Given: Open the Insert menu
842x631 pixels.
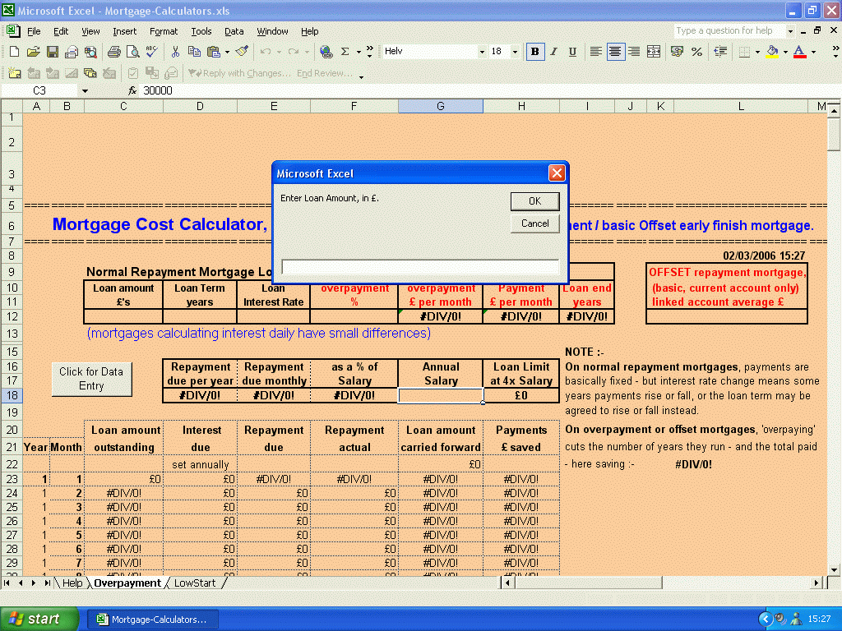Looking at the screenshot, I should [x=125, y=31].
